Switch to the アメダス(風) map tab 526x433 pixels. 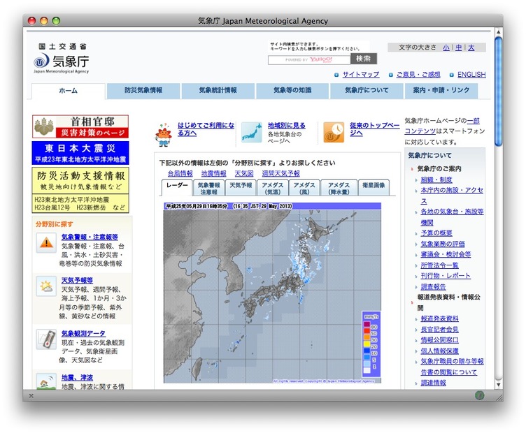point(304,188)
